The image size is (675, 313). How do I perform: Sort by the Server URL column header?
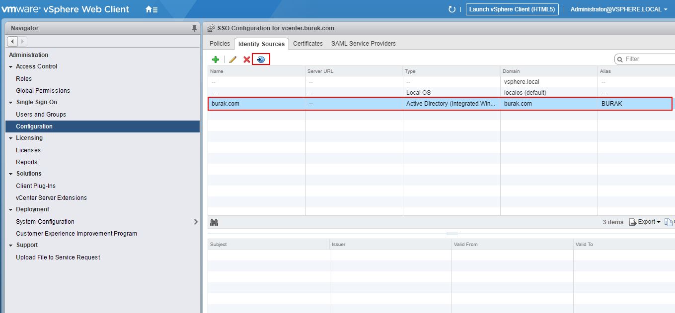(354, 71)
